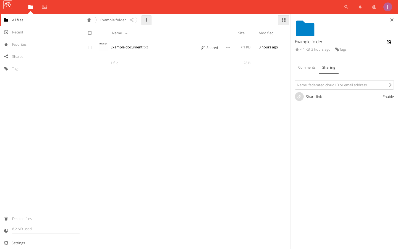Open the Gallery app icon
The width and height of the screenshot is (398, 249).
point(44,7)
